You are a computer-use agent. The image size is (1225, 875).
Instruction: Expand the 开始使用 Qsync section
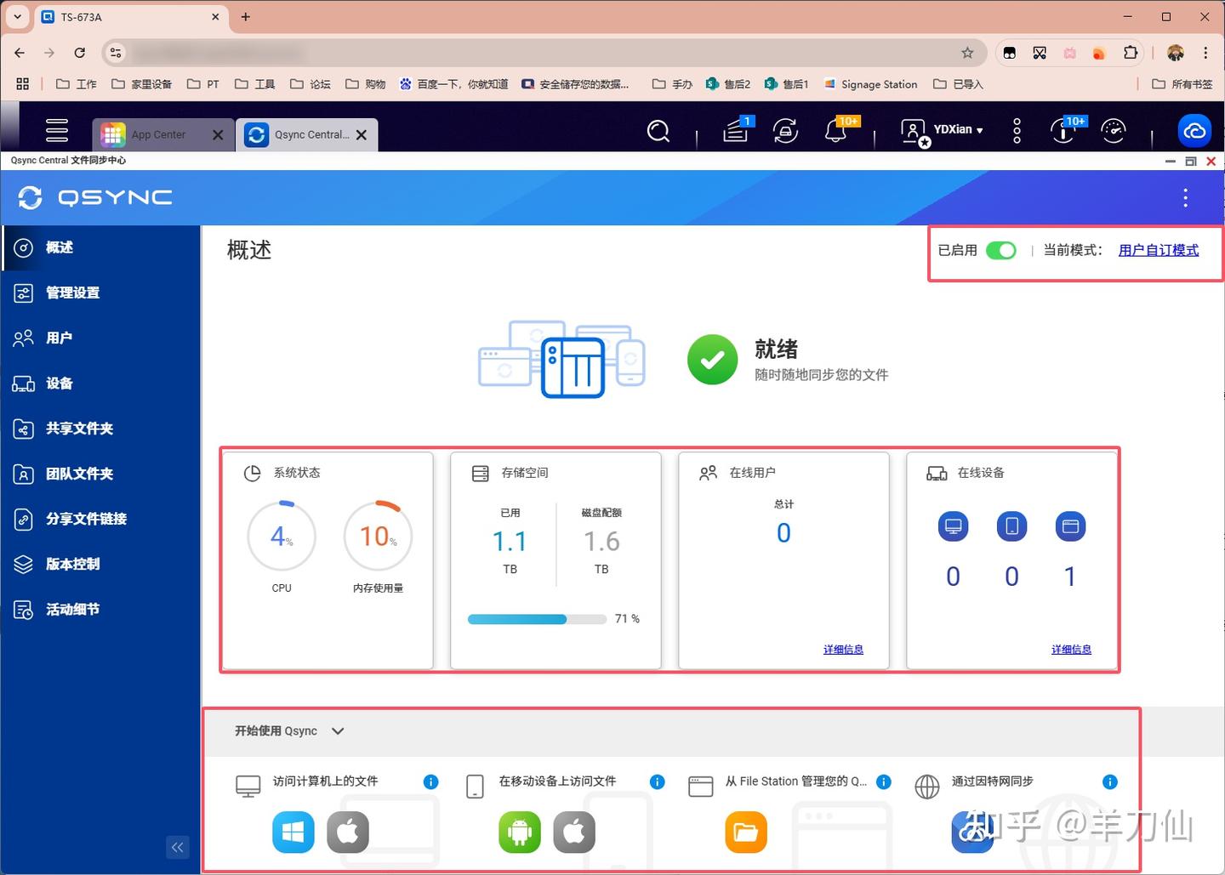pos(337,730)
